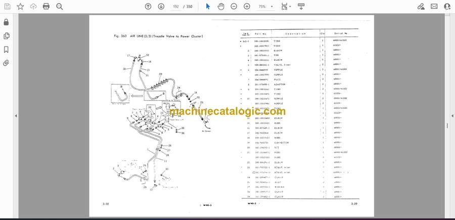Click the 'TEE' description row
Viewport: 455px width, 220px height.
[276, 55]
